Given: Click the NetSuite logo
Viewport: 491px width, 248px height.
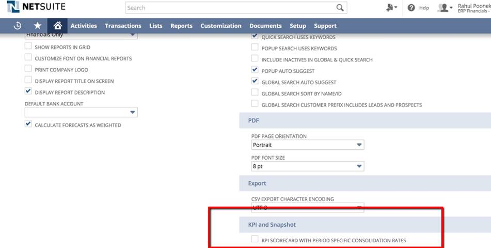Looking at the screenshot, I should pos(36,8).
